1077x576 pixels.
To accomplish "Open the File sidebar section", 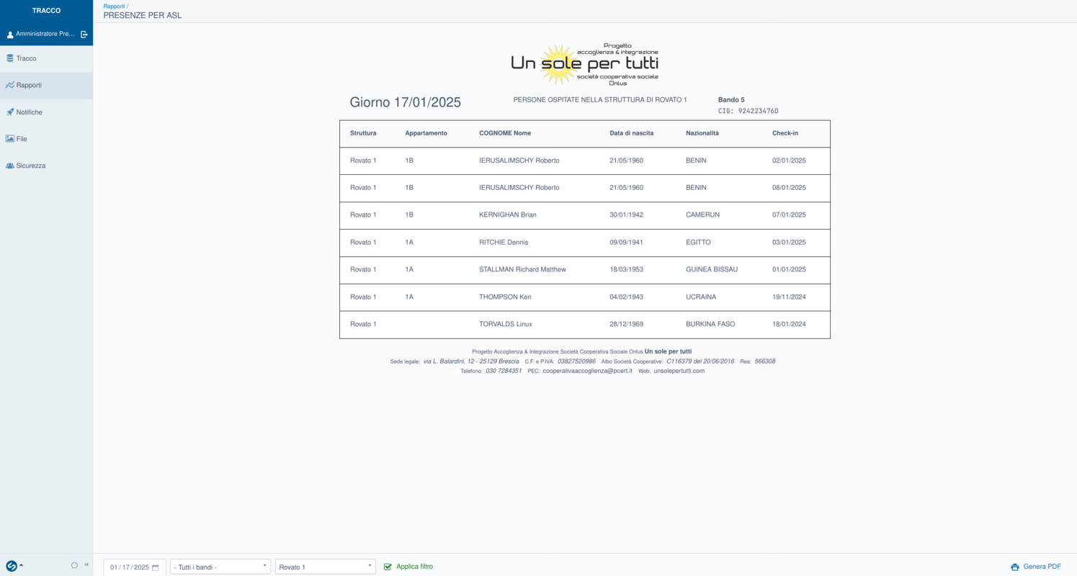I will pos(46,139).
